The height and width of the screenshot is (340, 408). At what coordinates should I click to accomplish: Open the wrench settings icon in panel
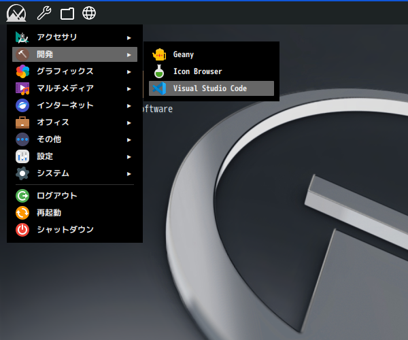tap(44, 12)
